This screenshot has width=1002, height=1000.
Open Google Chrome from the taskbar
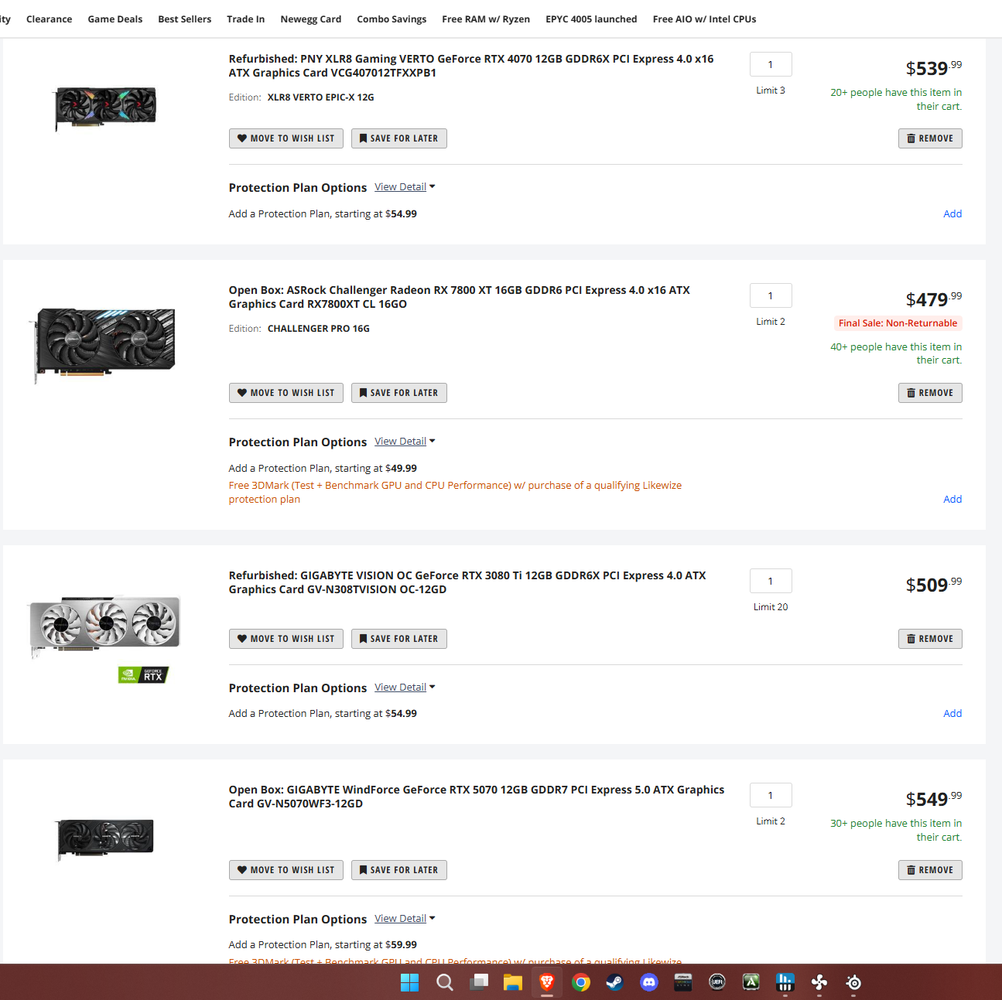tap(581, 982)
